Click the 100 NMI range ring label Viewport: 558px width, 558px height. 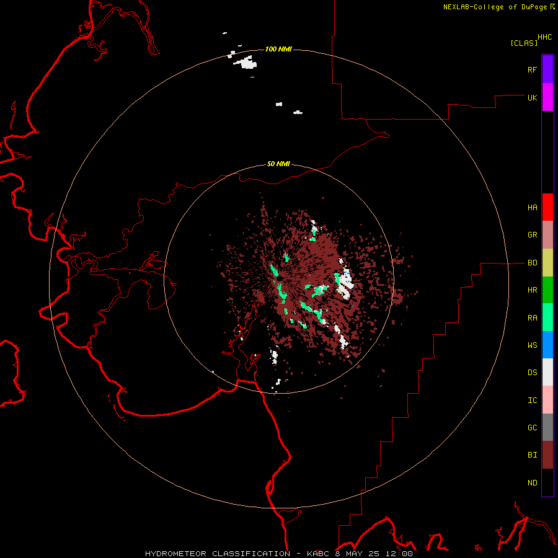pos(278,49)
